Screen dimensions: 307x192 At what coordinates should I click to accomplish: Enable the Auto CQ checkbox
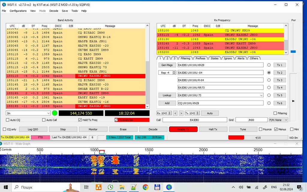(x=7, y=120)
